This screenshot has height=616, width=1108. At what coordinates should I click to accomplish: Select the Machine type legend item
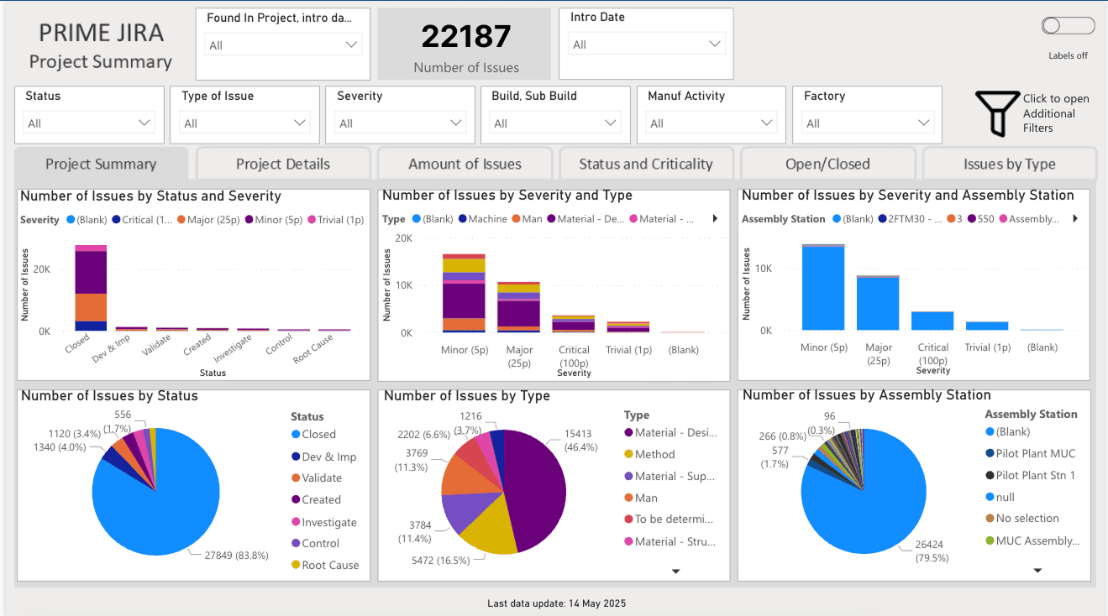click(483, 219)
